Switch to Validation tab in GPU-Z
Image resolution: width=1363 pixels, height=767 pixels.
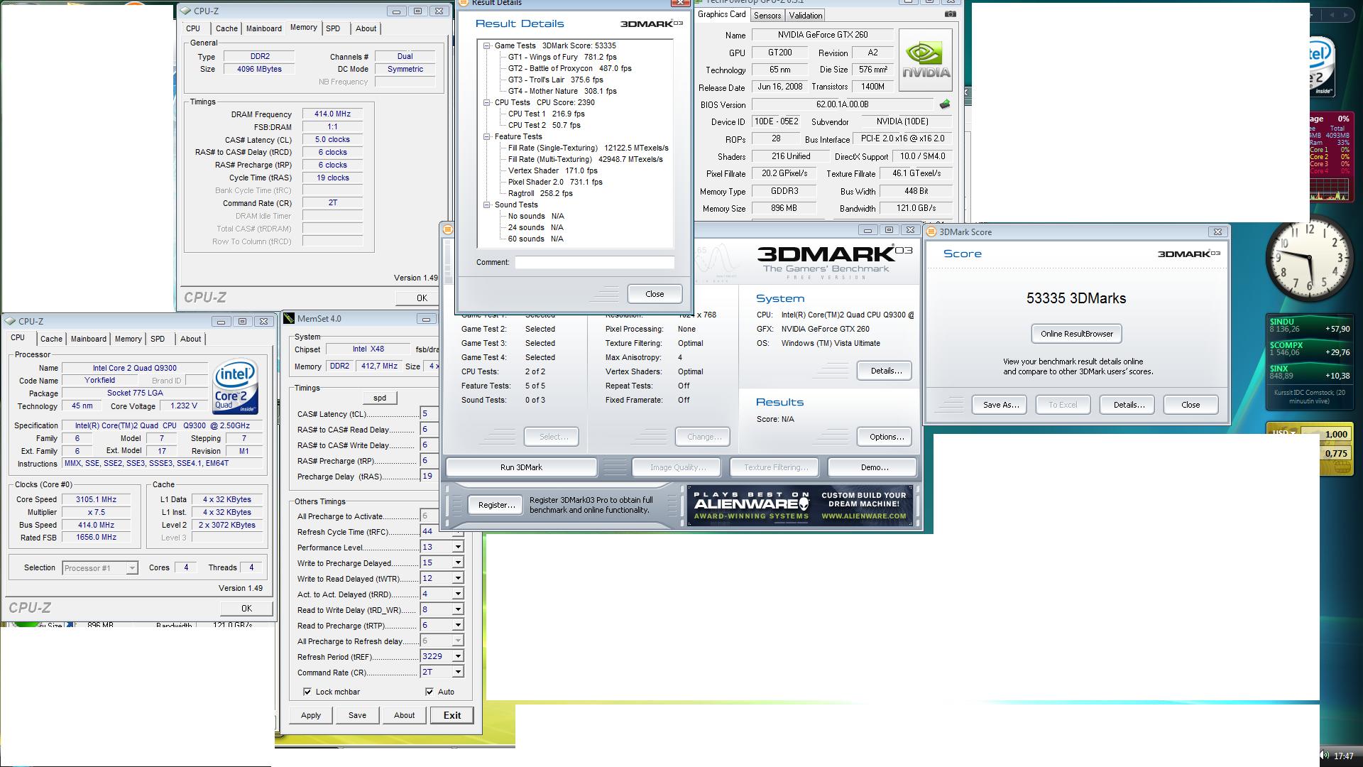coord(805,15)
